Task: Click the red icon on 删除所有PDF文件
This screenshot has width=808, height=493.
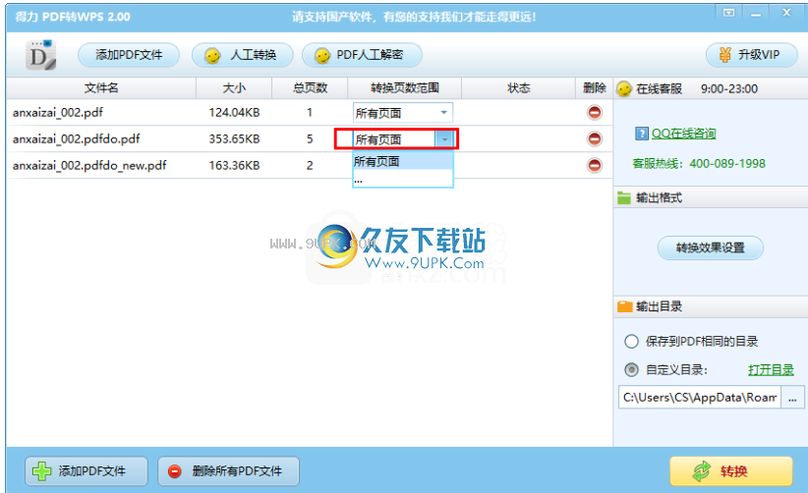Action: point(175,470)
